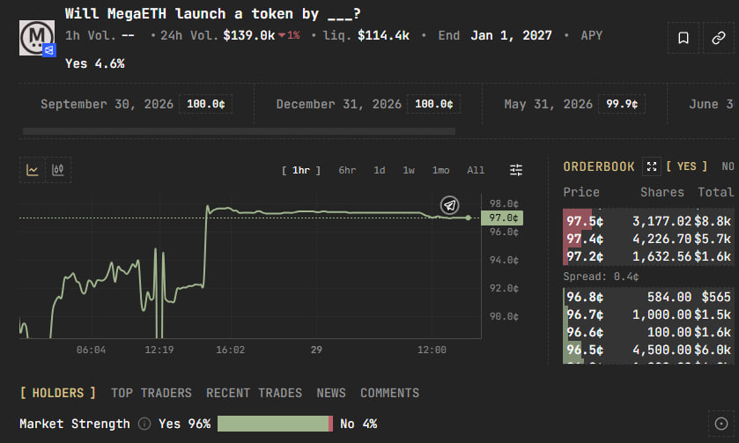Open the NEWS tab
Image resolution: width=739 pixels, height=443 pixels.
pos(331,393)
